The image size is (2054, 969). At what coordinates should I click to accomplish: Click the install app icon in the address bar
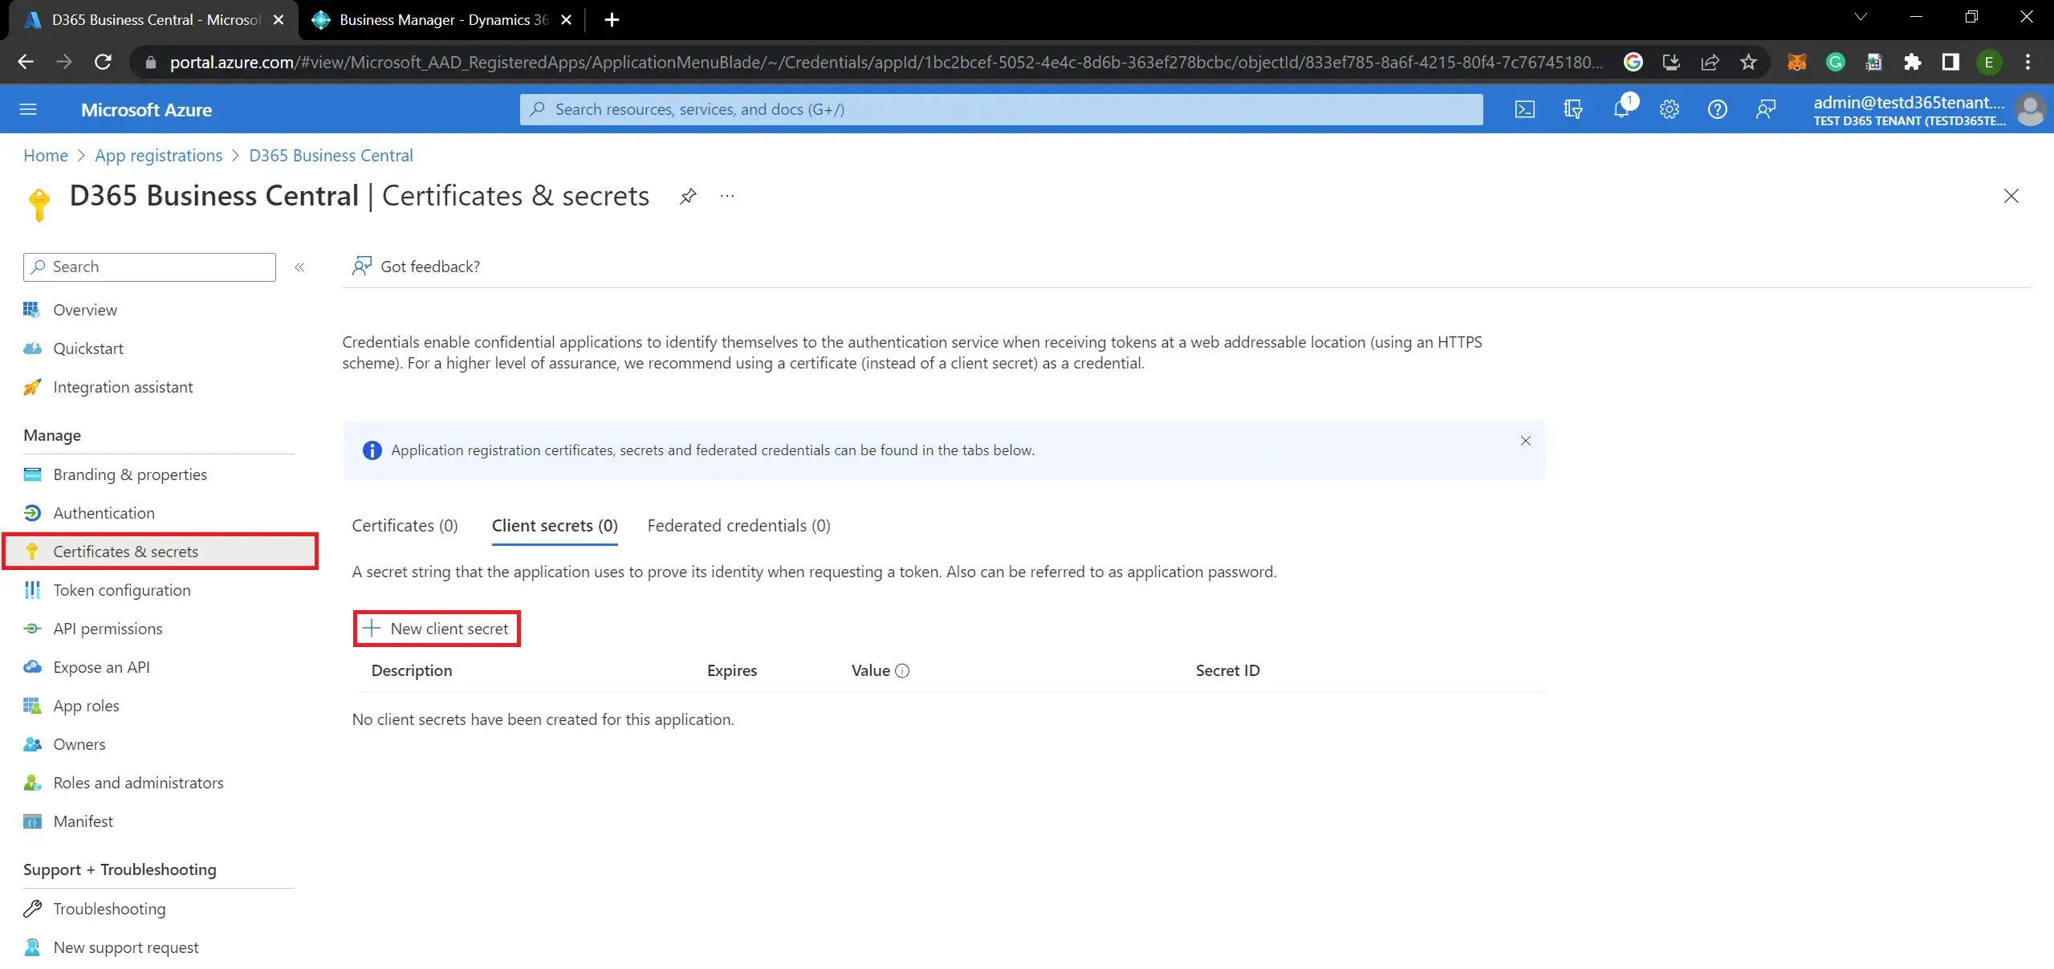[1672, 62]
